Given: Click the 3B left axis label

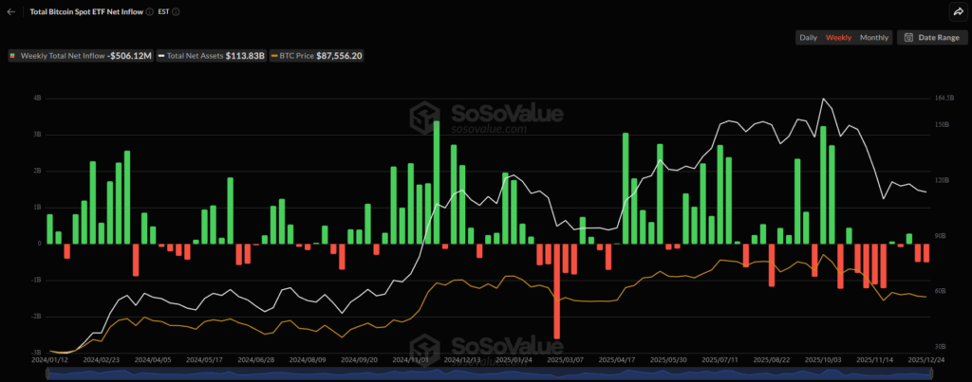Looking at the screenshot, I should point(37,135).
